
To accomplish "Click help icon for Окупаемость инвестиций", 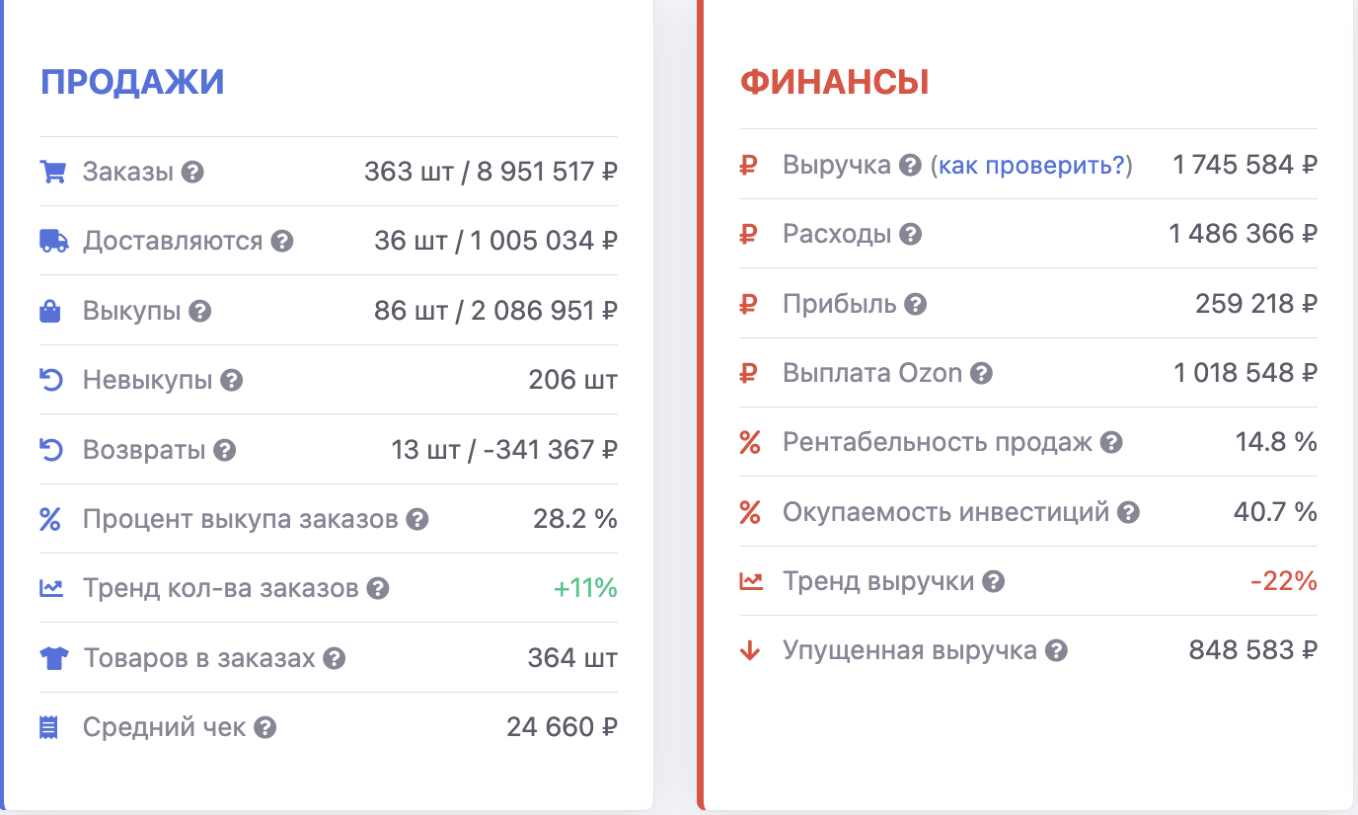I will pyautogui.click(x=1128, y=513).
